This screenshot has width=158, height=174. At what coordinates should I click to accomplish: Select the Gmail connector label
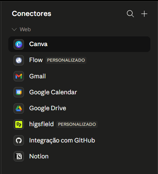(38, 76)
